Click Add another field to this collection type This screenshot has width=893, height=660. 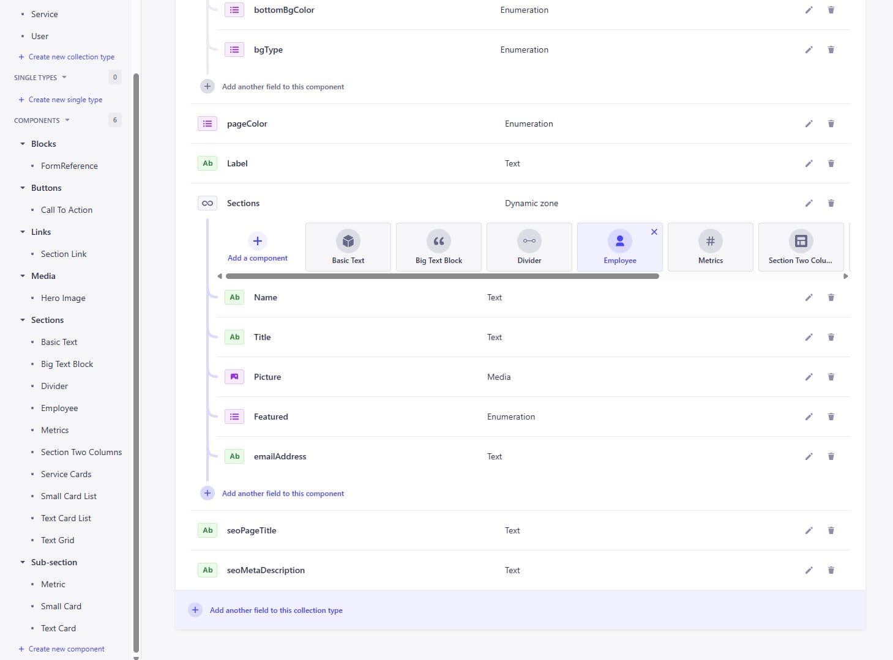[x=275, y=610]
